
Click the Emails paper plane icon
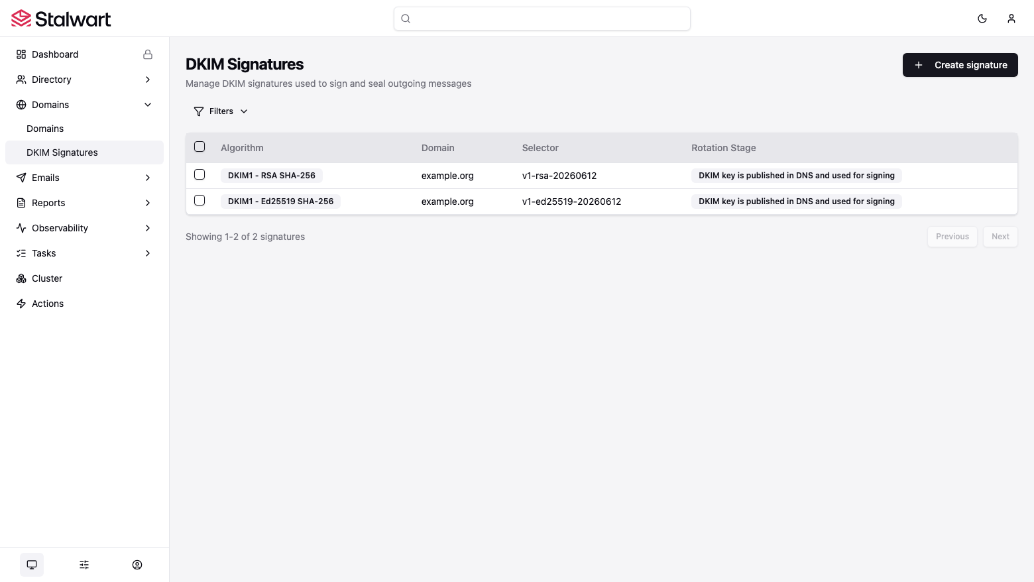pyautogui.click(x=21, y=178)
